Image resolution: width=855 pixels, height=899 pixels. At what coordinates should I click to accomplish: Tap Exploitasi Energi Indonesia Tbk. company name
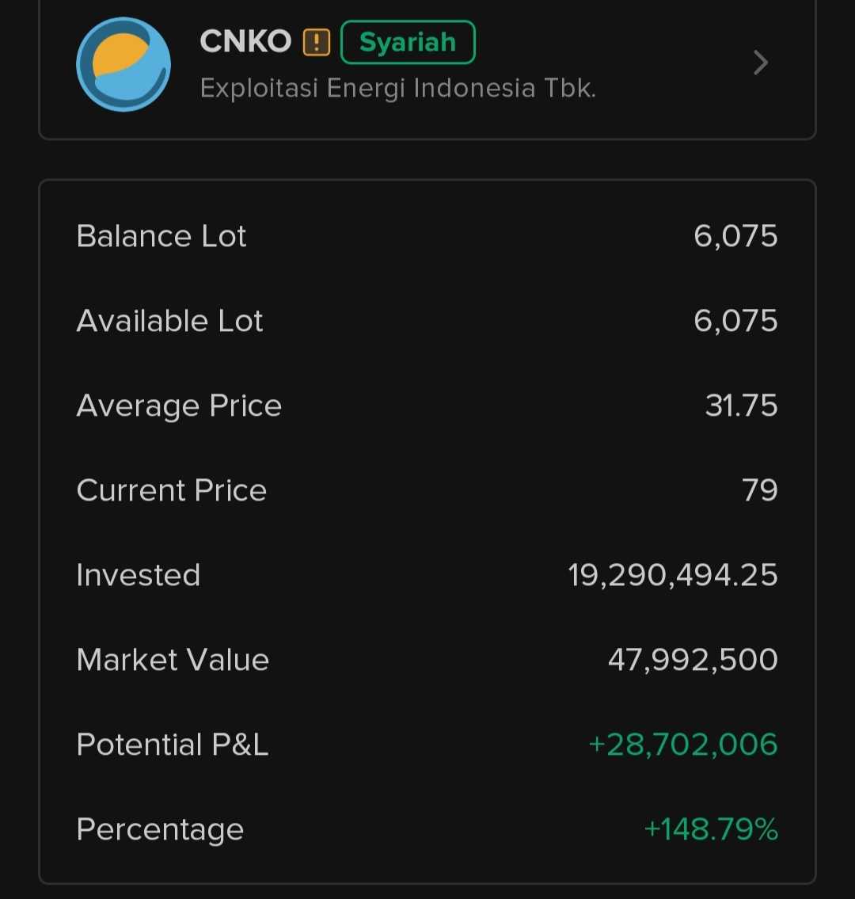[397, 88]
